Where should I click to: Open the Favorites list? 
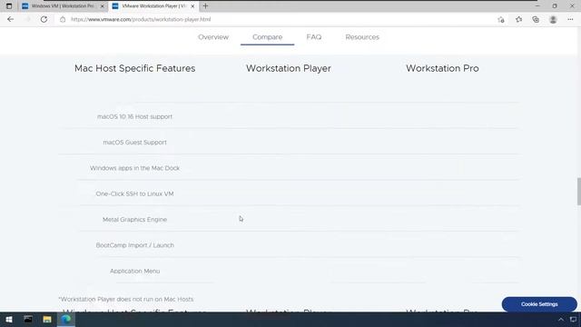click(518, 19)
